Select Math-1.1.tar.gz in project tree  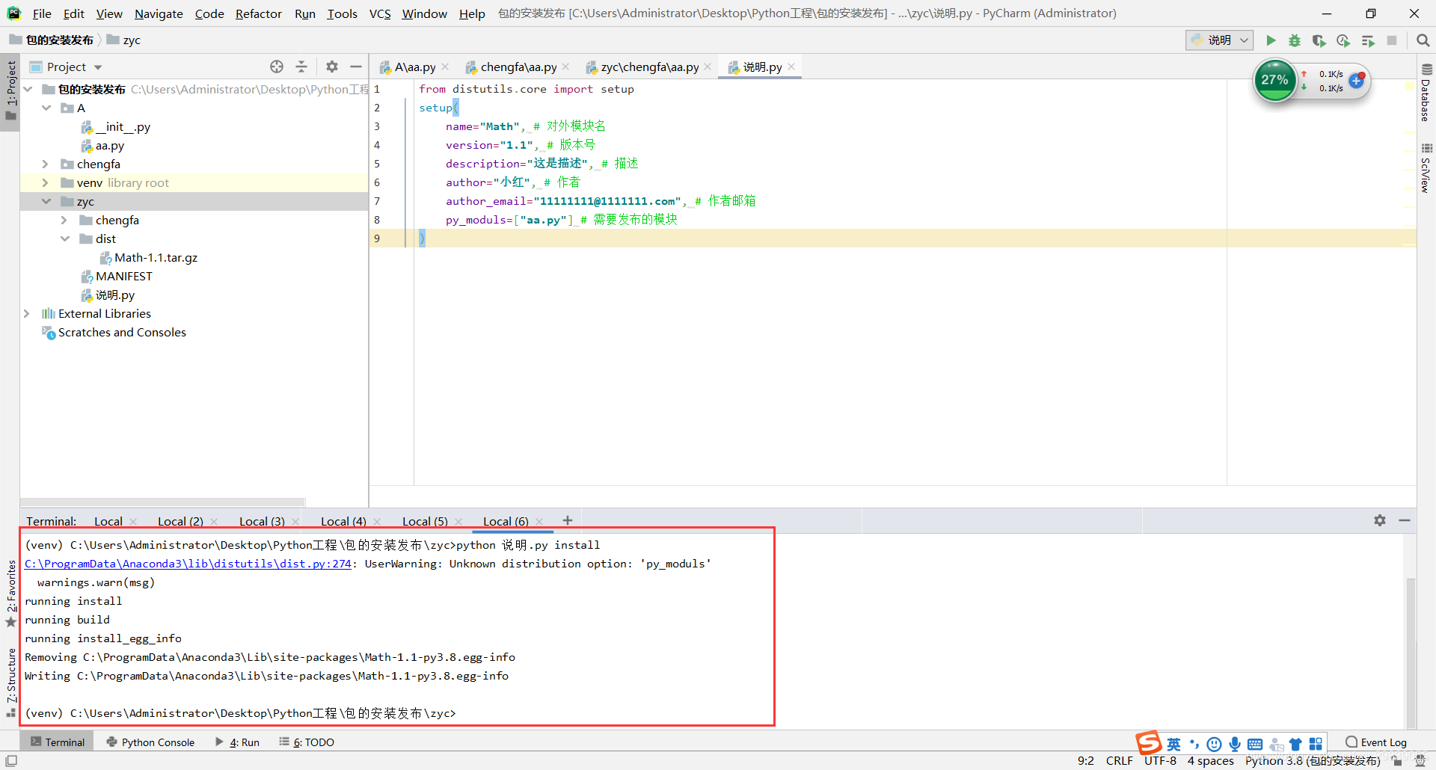pos(149,257)
